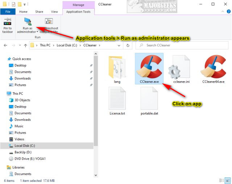Open BackUp (D:) drive in navigation pane

click(23, 152)
